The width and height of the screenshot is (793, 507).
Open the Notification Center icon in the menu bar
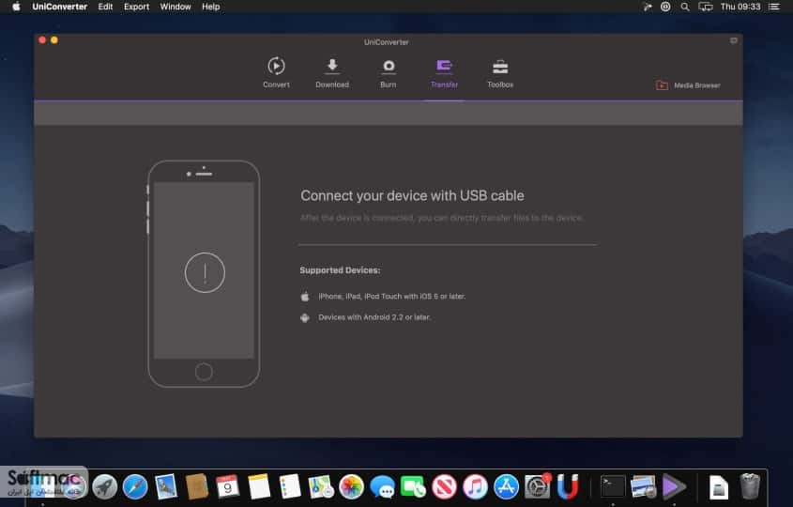tap(774, 7)
